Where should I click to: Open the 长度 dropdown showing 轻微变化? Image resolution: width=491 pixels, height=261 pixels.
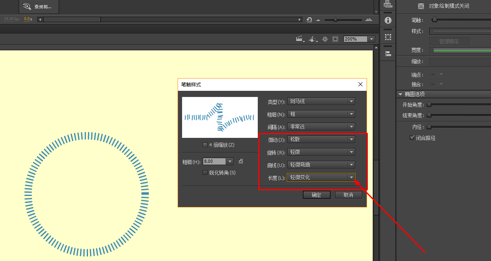click(321, 177)
